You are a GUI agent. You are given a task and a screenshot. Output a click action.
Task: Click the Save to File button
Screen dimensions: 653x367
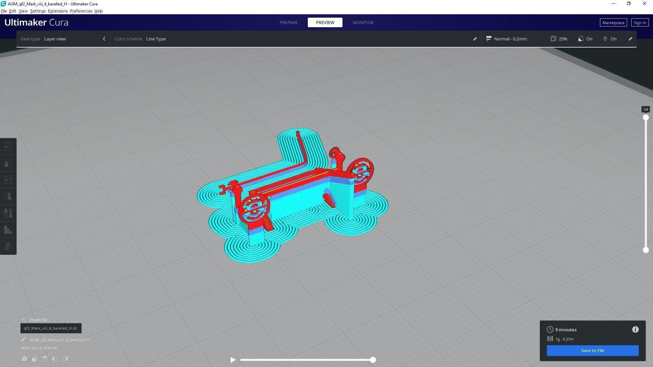[x=592, y=351]
